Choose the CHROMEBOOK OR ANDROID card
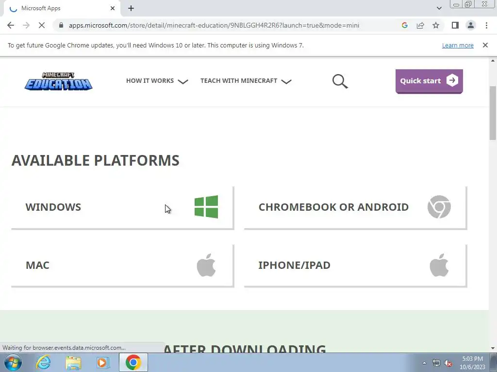The image size is (497, 372). coord(355,207)
